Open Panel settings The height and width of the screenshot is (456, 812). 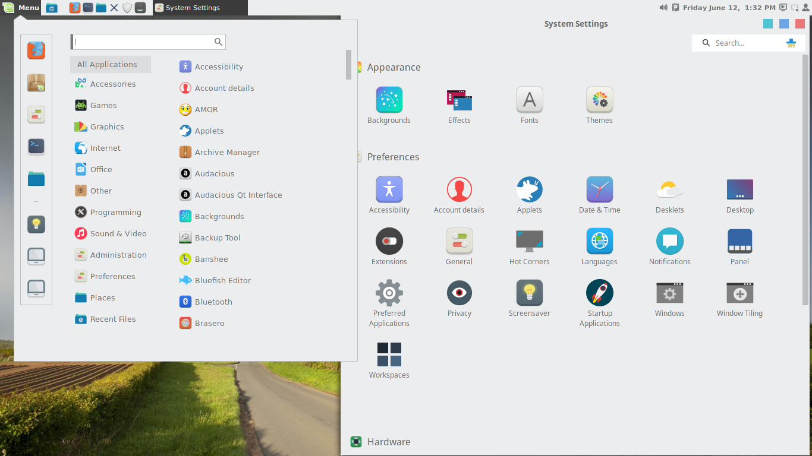pyautogui.click(x=739, y=246)
